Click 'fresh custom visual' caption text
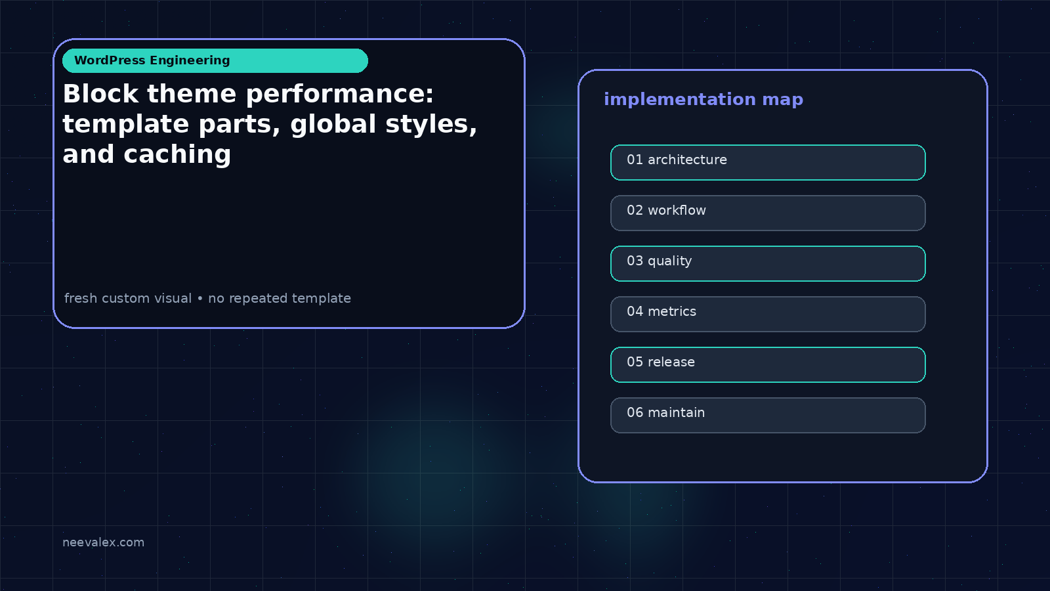Image resolution: width=1050 pixels, height=591 pixels. [128, 298]
